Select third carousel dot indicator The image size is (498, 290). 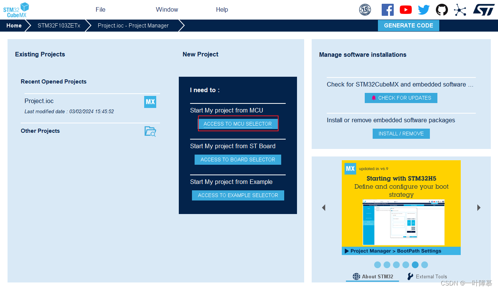click(x=396, y=265)
